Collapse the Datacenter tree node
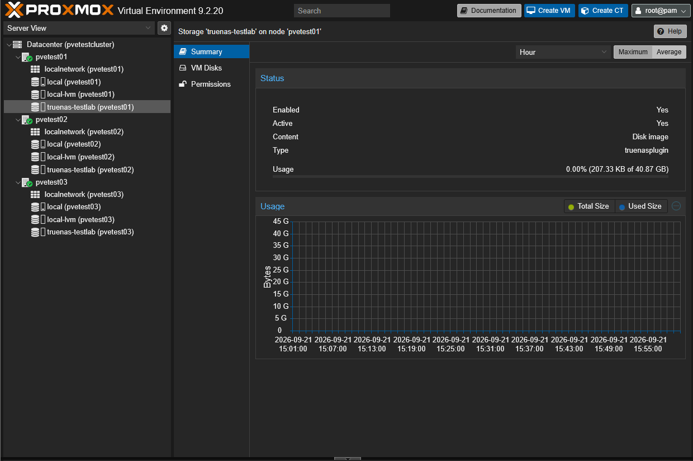The width and height of the screenshot is (693, 461). pyautogui.click(x=9, y=44)
